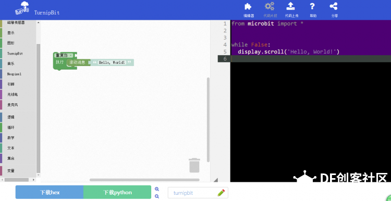Click the 代码上传 upload icon

pyautogui.click(x=291, y=10)
